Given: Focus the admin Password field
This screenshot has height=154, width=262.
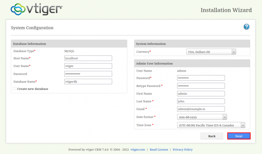Looking at the screenshot, I should point(201,78).
